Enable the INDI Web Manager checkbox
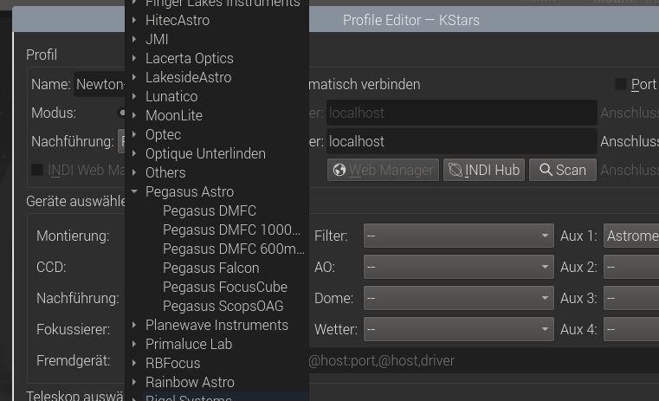This screenshot has width=659, height=401. (x=37, y=170)
